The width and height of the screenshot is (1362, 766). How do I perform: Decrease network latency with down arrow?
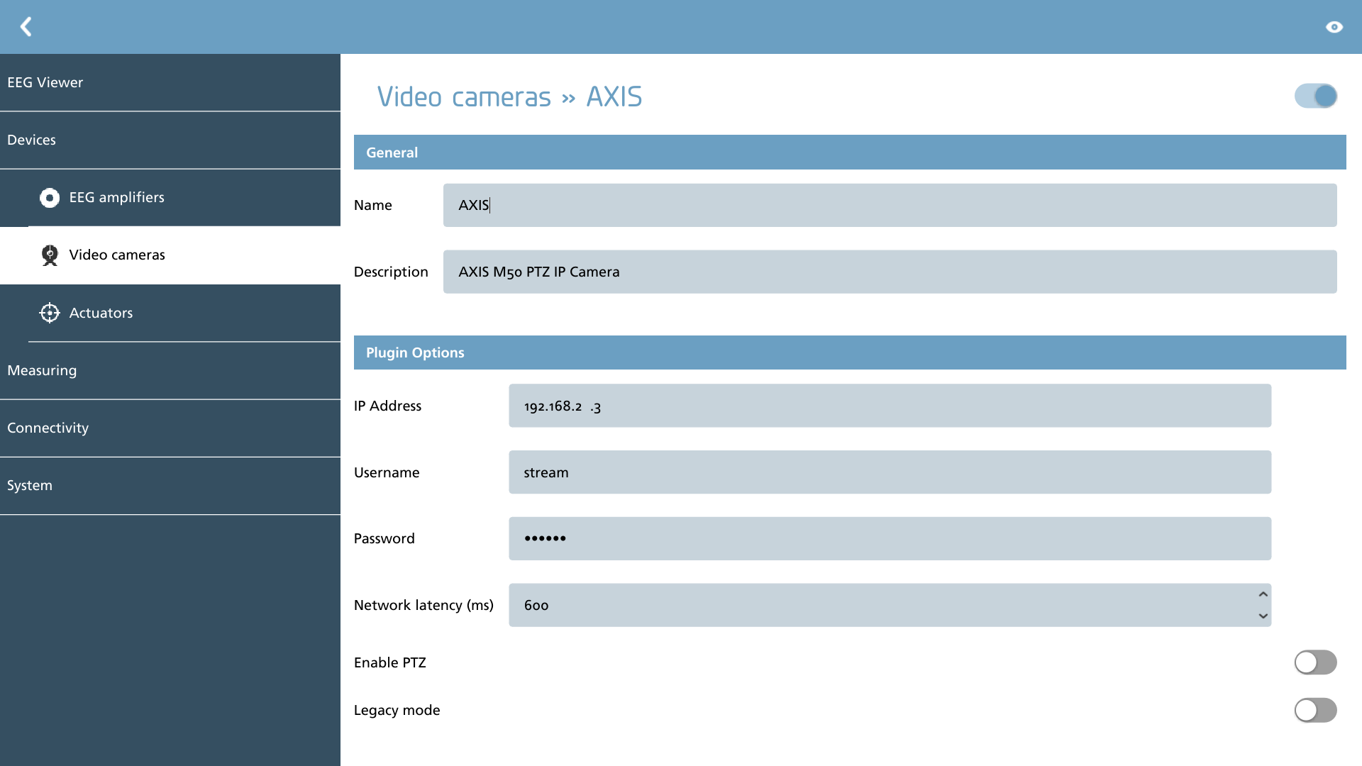coord(1263,616)
